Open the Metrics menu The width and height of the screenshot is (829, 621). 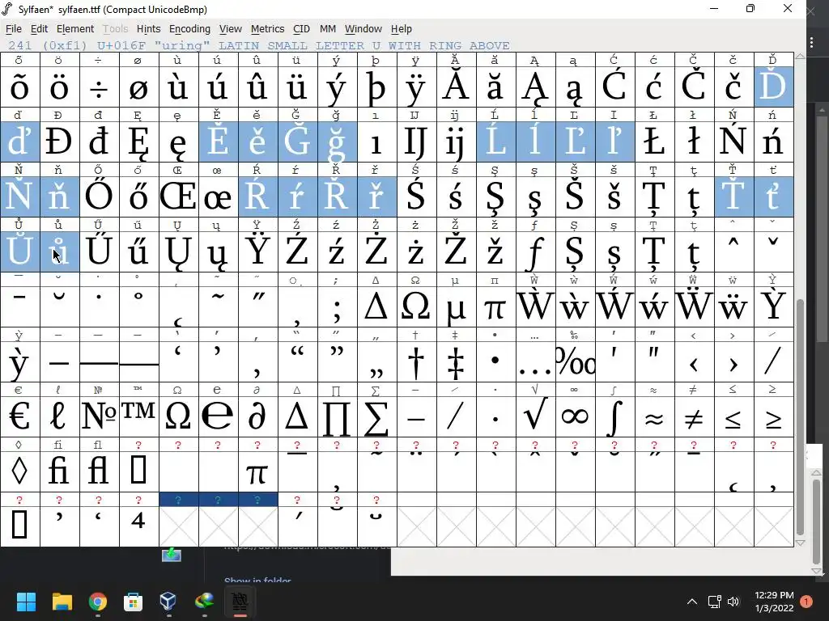pyautogui.click(x=267, y=29)
